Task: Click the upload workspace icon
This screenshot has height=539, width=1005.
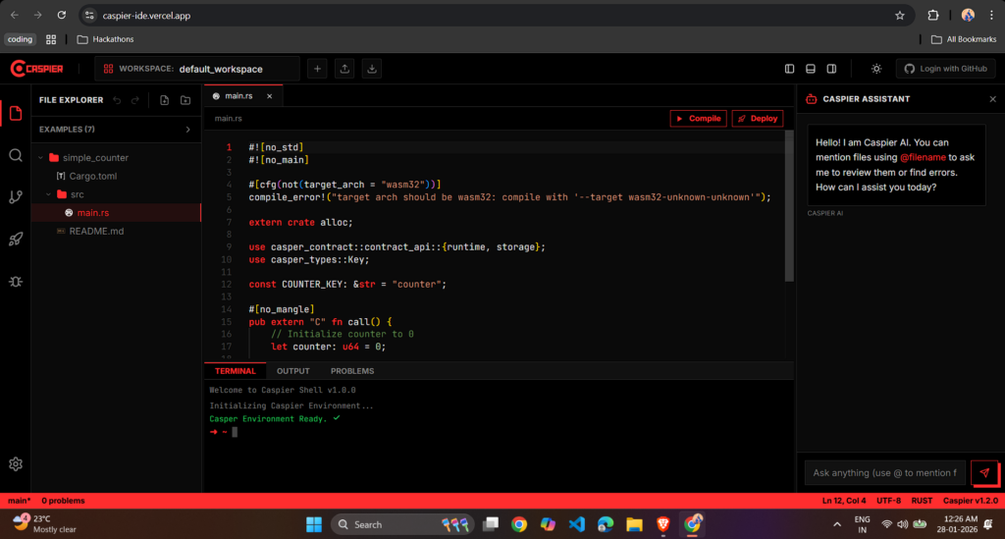Action: [344, 69]
